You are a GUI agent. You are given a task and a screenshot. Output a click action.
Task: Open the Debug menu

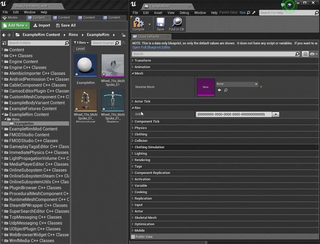coord(184,13)
